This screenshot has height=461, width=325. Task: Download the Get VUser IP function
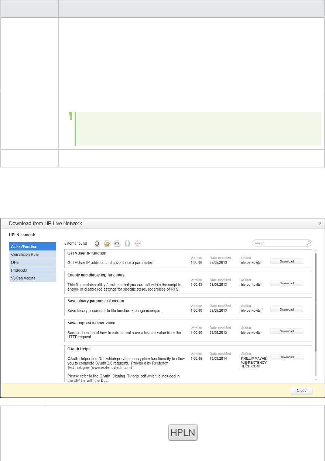coord(287,261)
